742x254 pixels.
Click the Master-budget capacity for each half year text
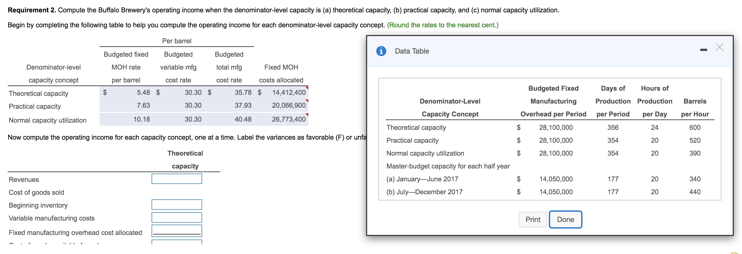(448, 166)
